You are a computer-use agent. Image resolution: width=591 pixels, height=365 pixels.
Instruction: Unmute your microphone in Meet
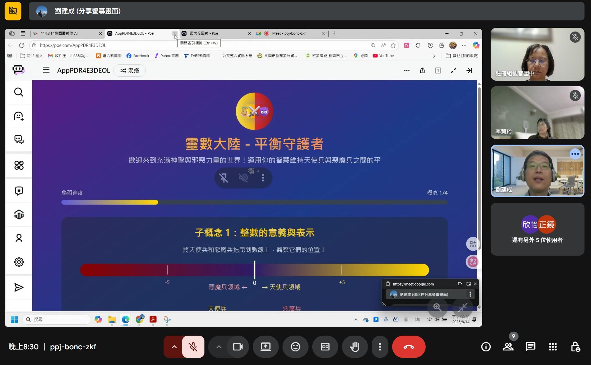click(193, 347)
